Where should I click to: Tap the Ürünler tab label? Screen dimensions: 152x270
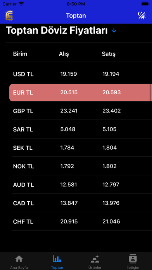[x=95, y=268]
